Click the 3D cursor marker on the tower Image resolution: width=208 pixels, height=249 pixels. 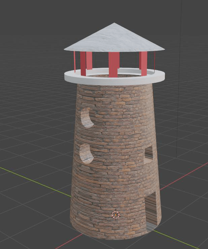pyautogui.click(x=116, y=215)
